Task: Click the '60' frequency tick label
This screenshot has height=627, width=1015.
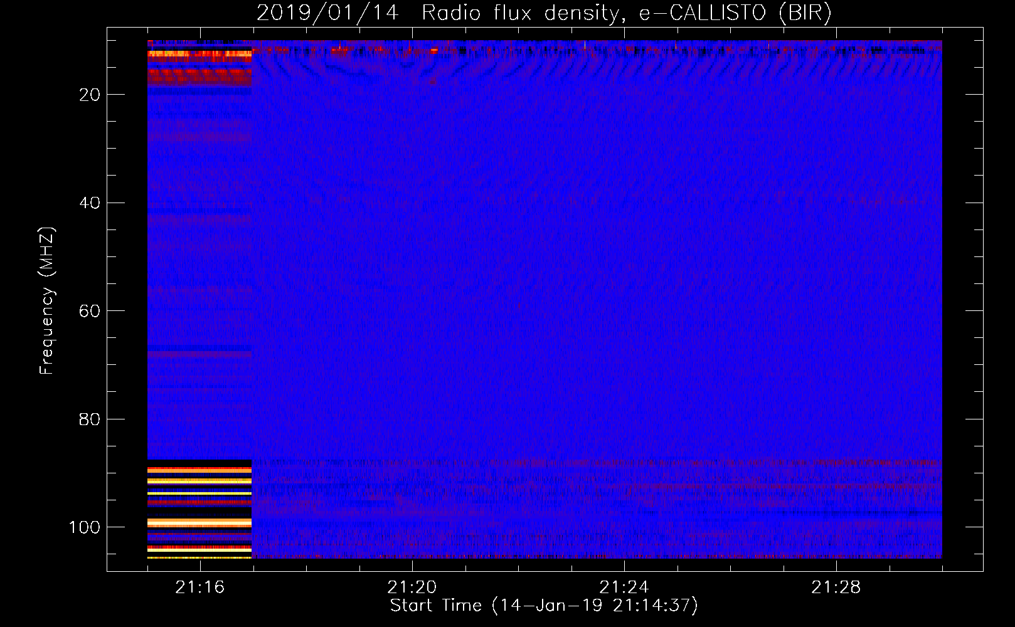Action: 90,311
